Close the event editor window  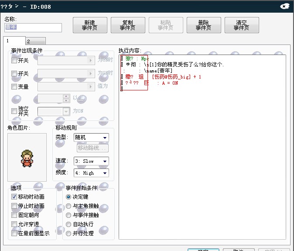[285, 7]
